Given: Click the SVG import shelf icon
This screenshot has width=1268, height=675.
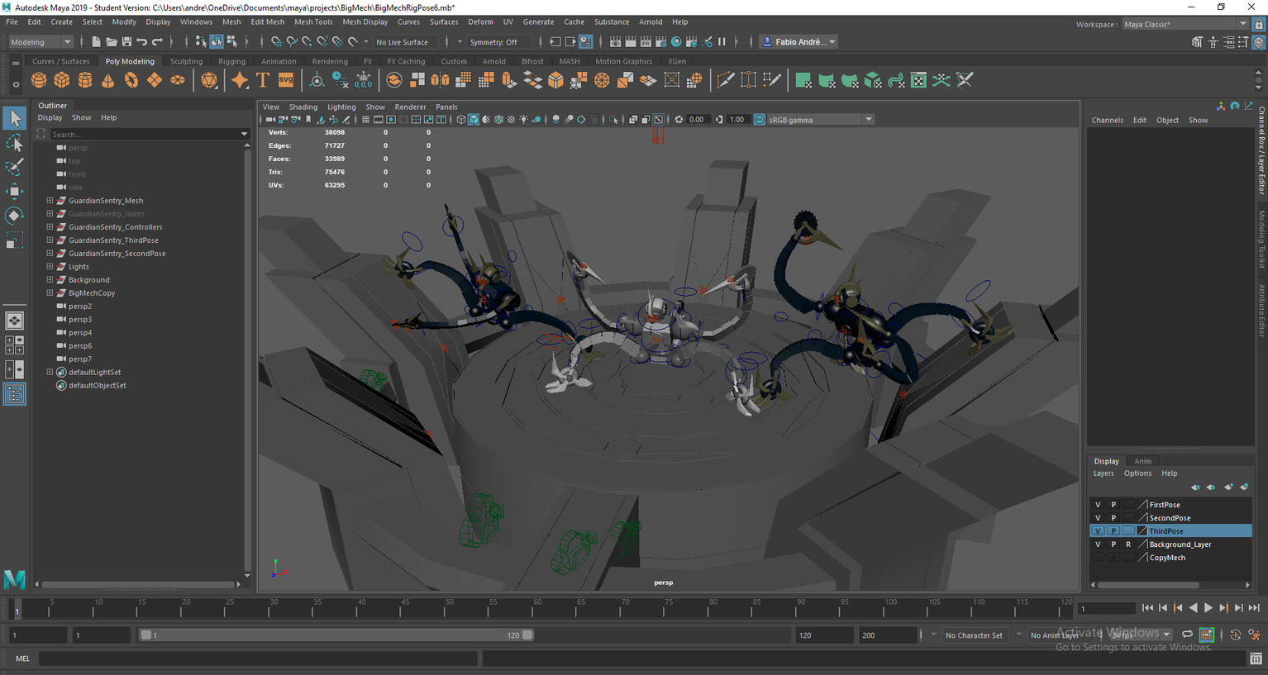Looking at the screenshot, I should coord(286,80).
